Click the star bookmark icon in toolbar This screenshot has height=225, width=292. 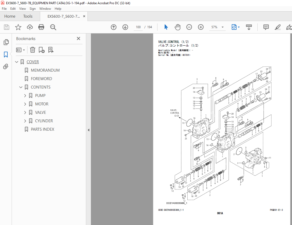point(18,27)
